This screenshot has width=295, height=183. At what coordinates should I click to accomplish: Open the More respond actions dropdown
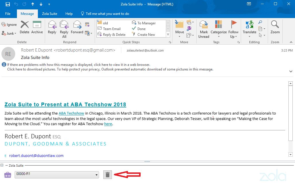click(x=88, y=33)
